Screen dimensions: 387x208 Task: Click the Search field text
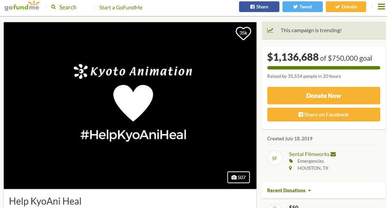[x=68, y=7]
